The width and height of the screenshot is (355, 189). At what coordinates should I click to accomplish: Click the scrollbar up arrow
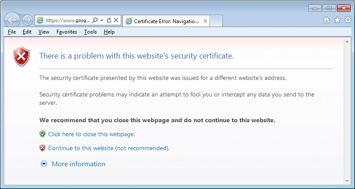pyautogui.click(x=347, y=41)
